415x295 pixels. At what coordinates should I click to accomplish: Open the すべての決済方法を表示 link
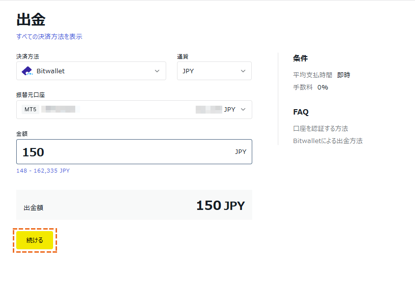[49, 36]
